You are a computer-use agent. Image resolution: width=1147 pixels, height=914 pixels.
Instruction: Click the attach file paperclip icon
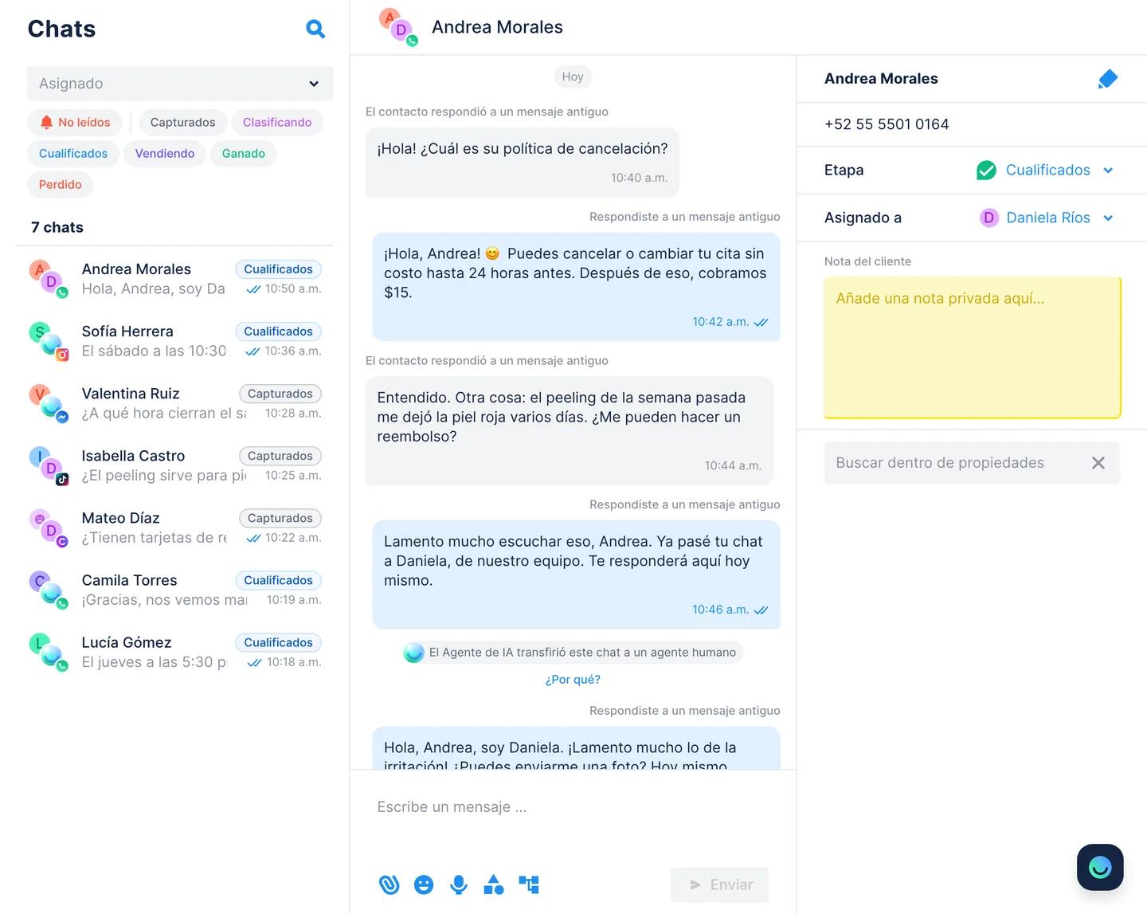389,885
